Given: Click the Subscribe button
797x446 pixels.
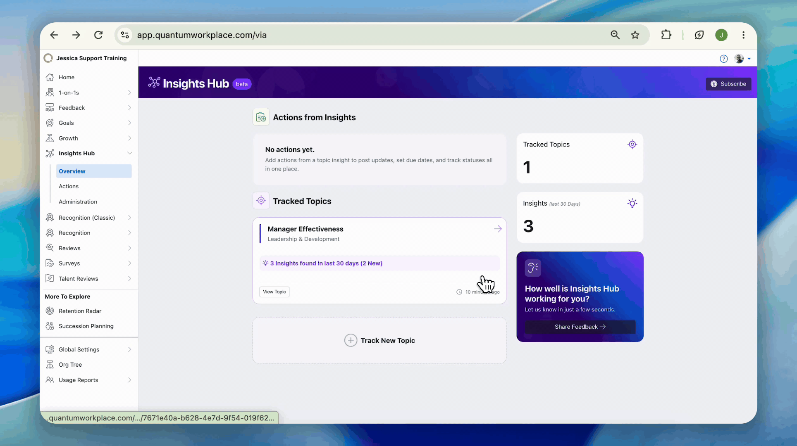Looking at the screenshot, I should pyautogui.click(x=728, y=84).
